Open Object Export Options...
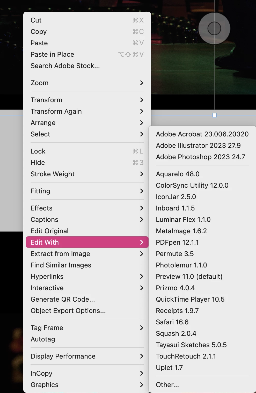This screenshot has width=256, height=393. tap(87, 311)
